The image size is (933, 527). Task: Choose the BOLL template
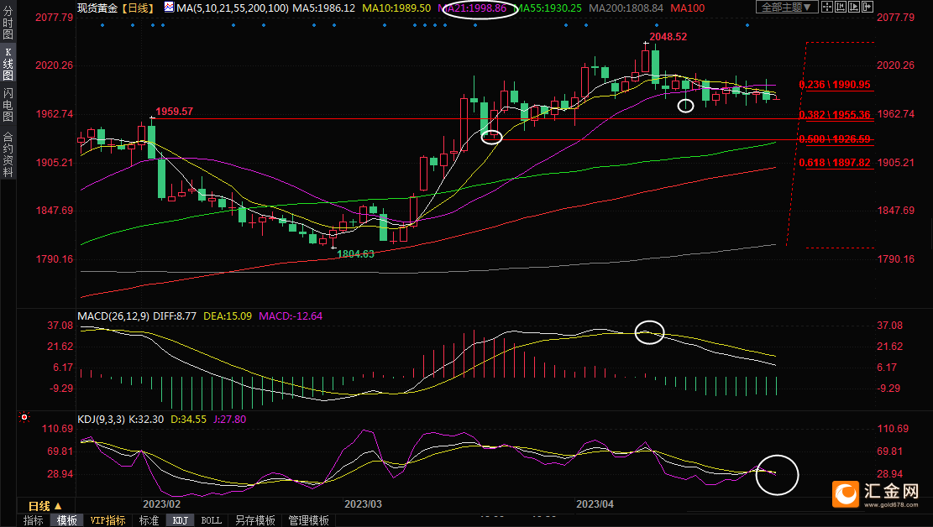coord(212,520)
